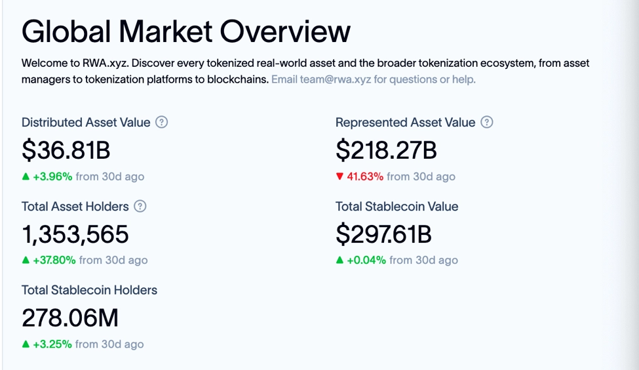Select the 278.06M stablecoin holders figure

pyautogui.click(x=70, y=318)
